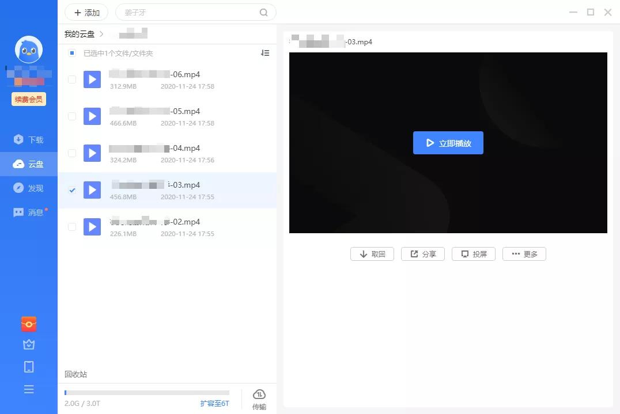Click the 312.9MB size text

click(x=123, y=86)
